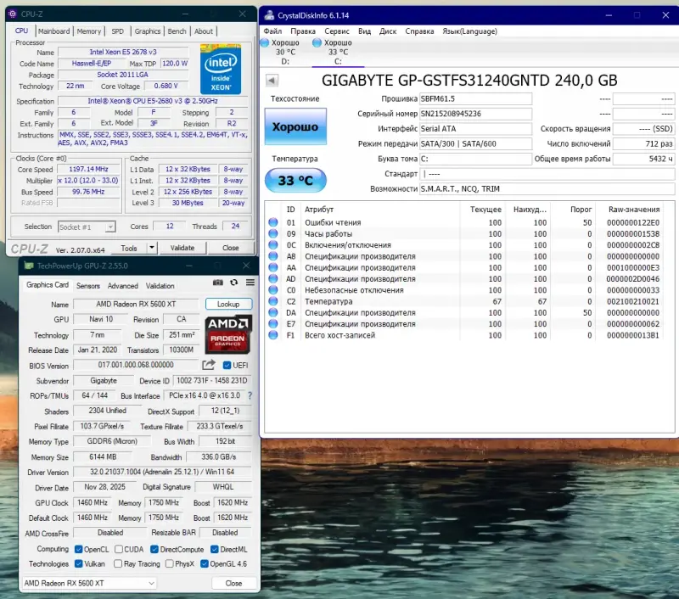Open the AMD Radeon RX 5600 XT card selector

click(x=87, y=583)
